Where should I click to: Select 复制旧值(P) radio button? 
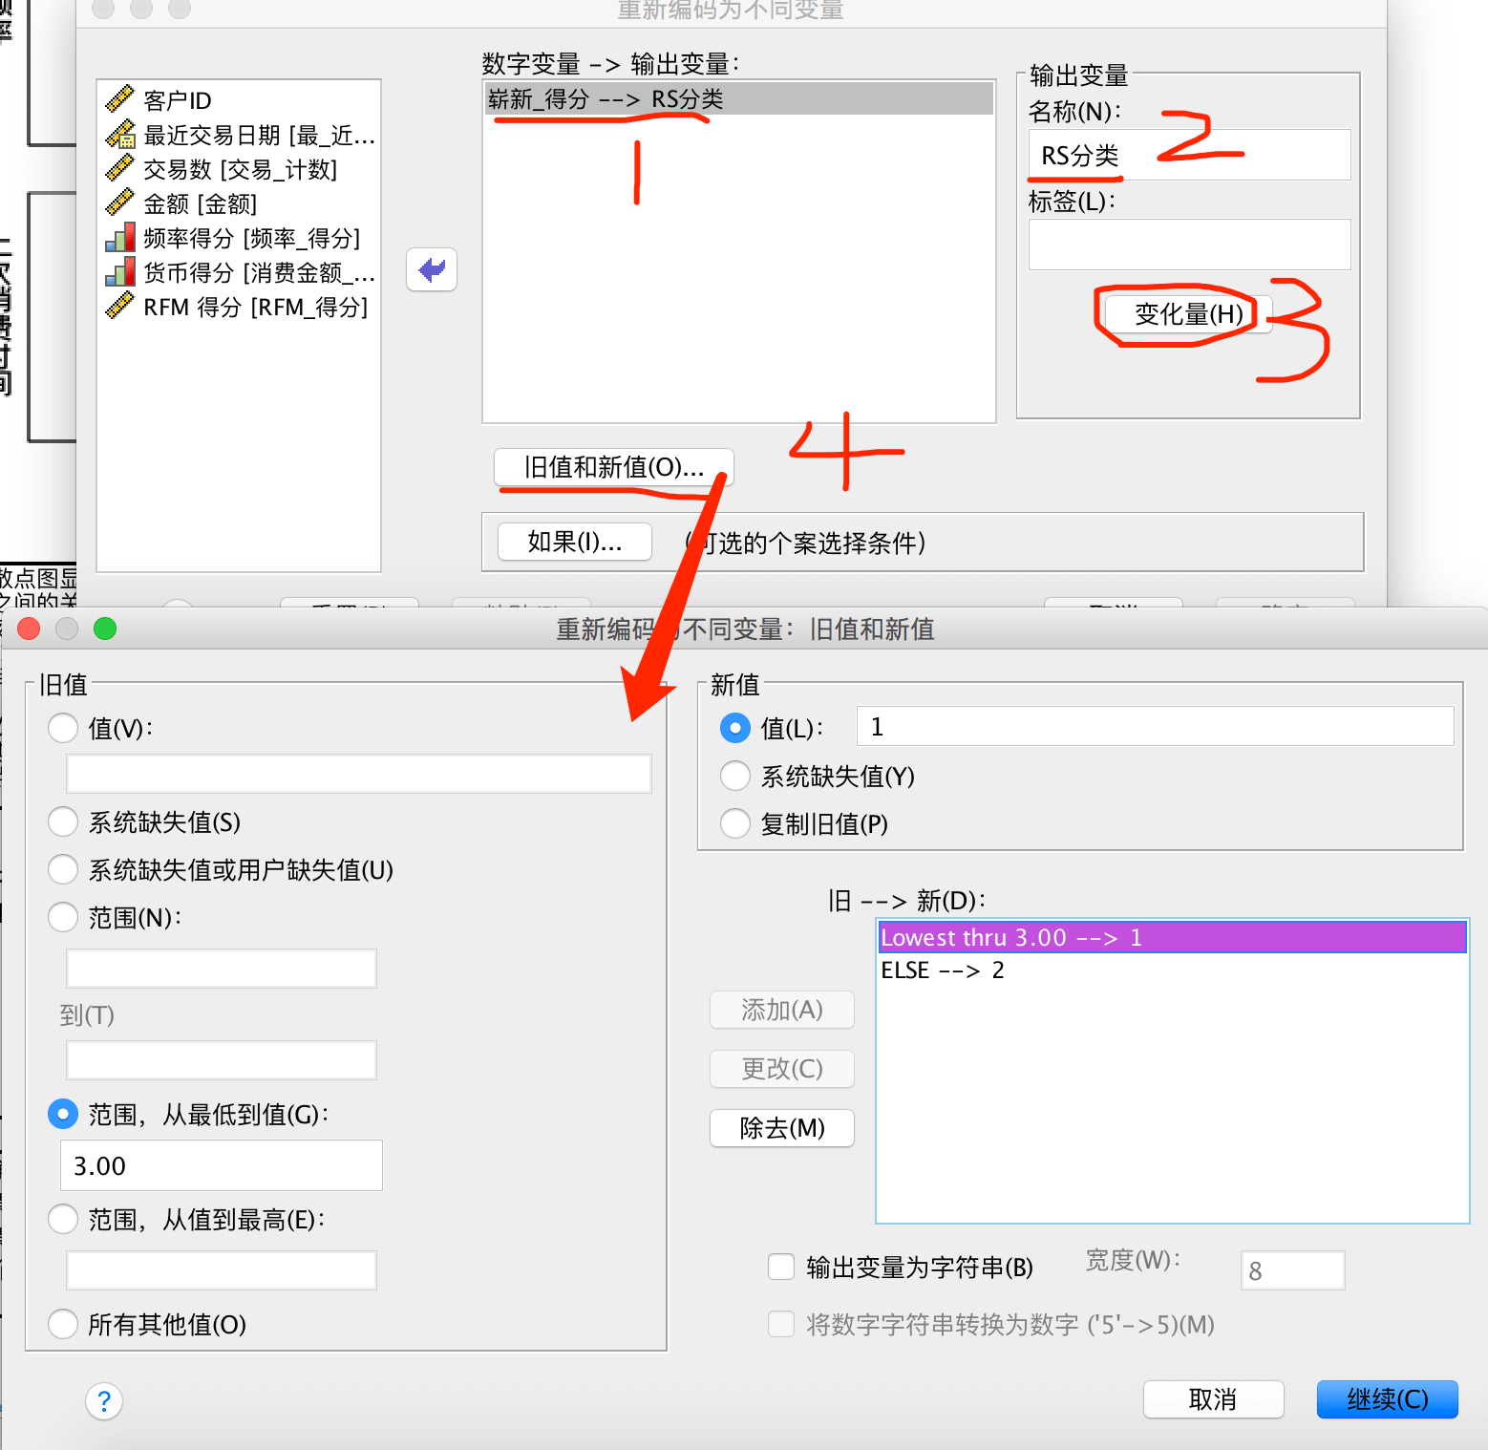735,823
